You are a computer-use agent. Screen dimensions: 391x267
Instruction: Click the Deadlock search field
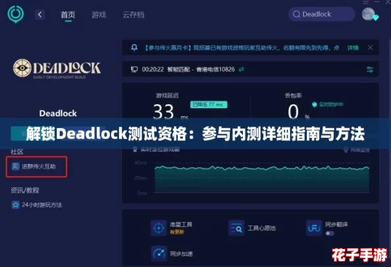coord(322,15)
